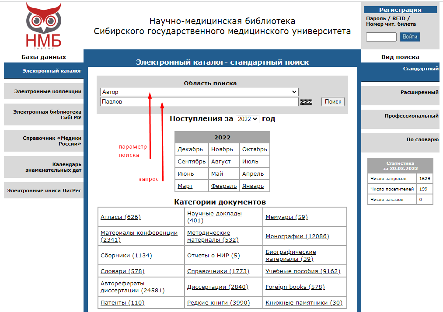This screenshot has width=443, height=312.
Task: Open the Март arrivals link
Action: coord(185,186)
